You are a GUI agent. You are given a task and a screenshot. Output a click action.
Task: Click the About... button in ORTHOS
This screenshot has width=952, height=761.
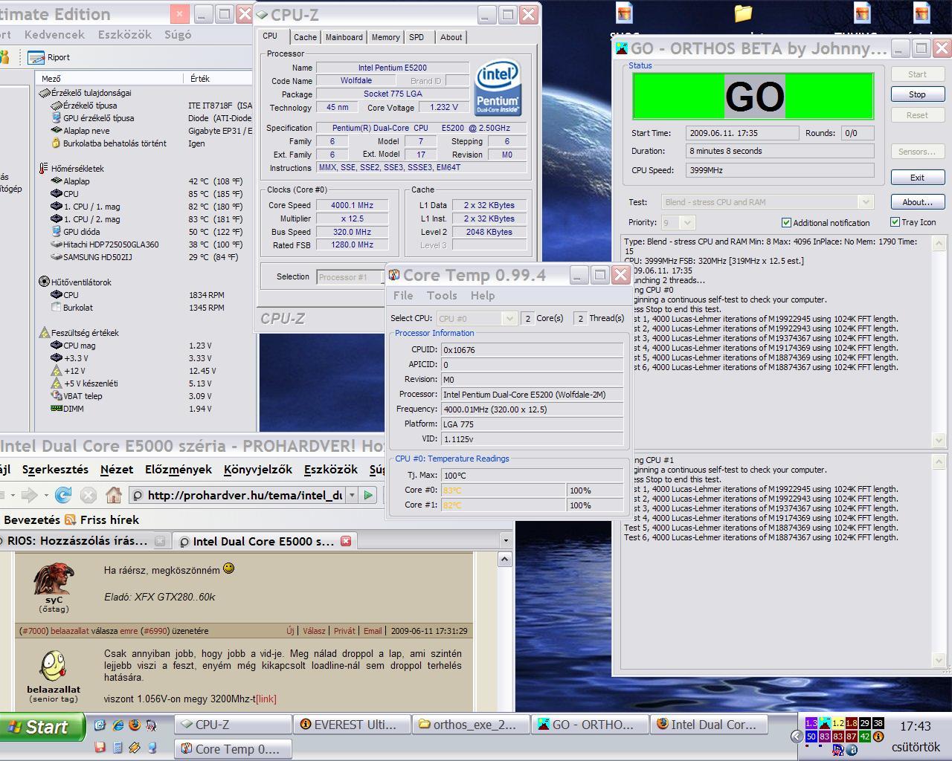[x=917, y=202]
